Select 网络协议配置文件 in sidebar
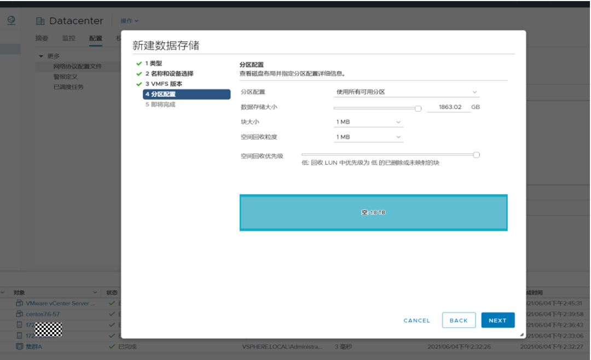Viewport: 591px width, 360px height. pos(78,66)
